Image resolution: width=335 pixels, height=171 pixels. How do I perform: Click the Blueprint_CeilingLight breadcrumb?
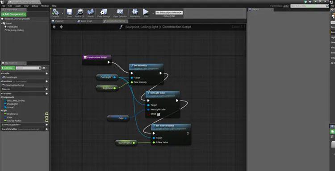tap(142, 27)
